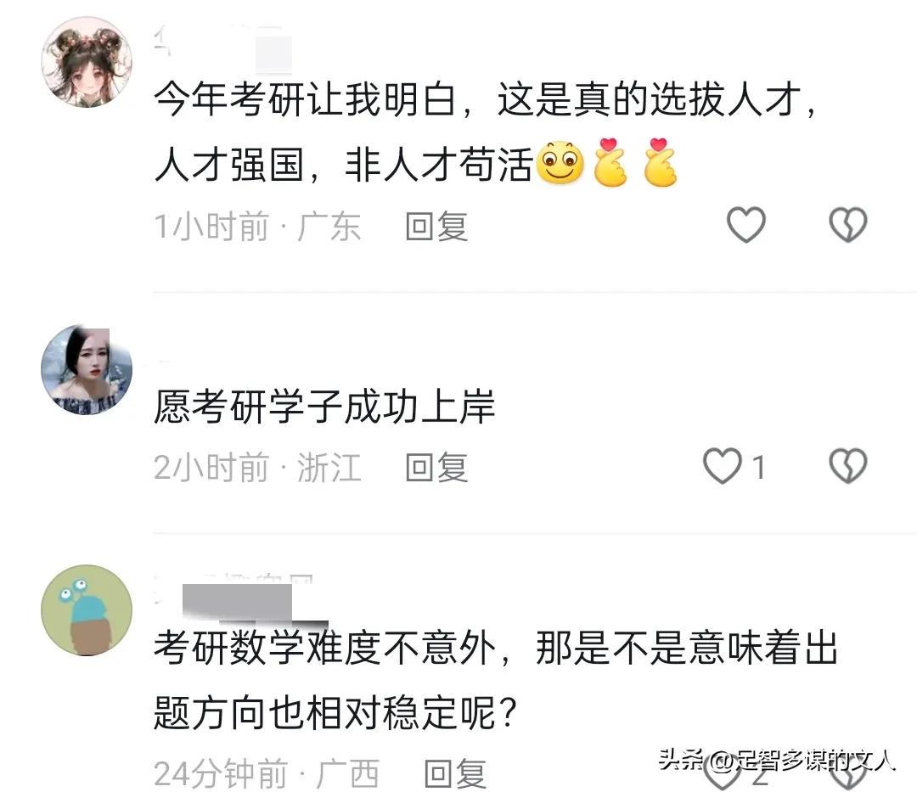Dislike the Guangdong comment with broken heart
Screen dimensions: 917x792
tap(848, 225)
